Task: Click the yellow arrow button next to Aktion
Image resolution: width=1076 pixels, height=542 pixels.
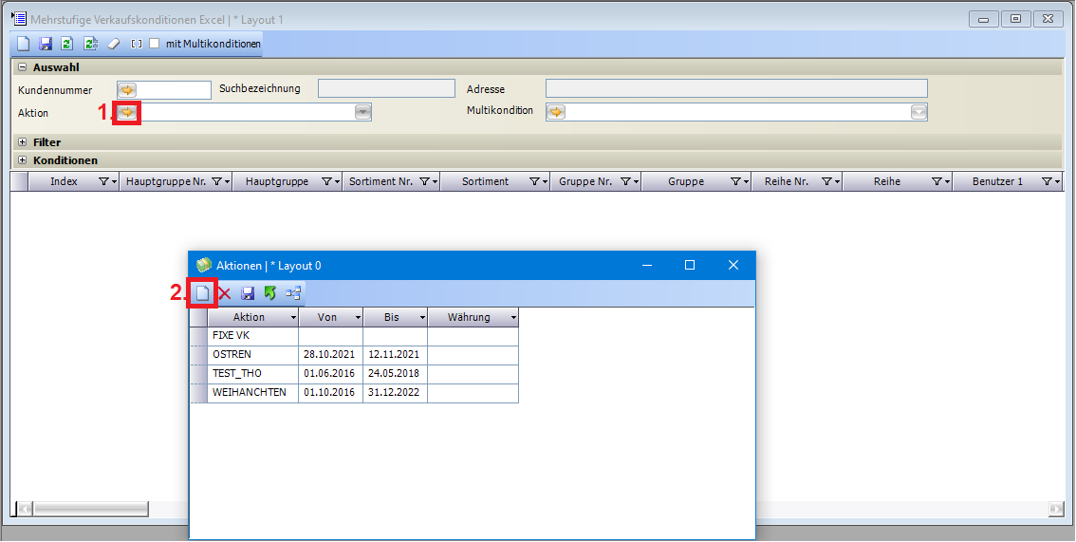Action: click(126, 112)
